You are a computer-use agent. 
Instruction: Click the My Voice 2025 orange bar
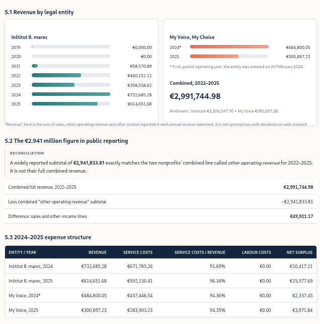tap(214, 56)
